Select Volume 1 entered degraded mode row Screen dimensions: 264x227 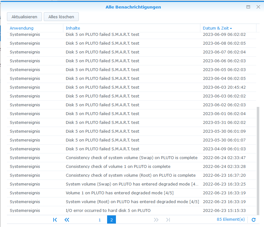tap(131, 193)
